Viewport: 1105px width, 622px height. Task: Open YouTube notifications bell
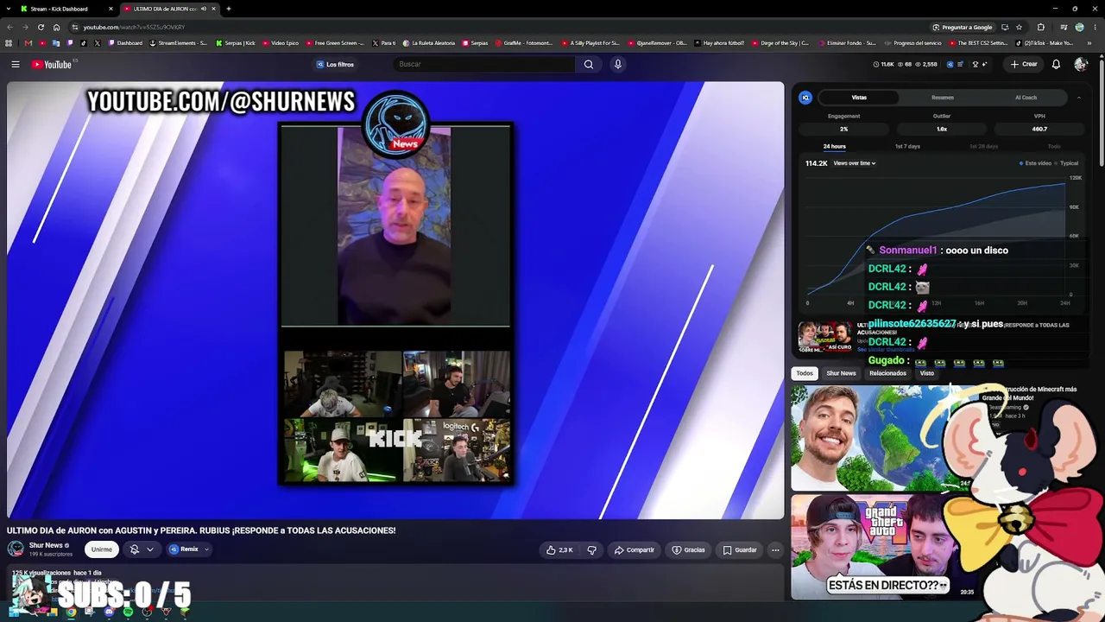pos(1056,64)
